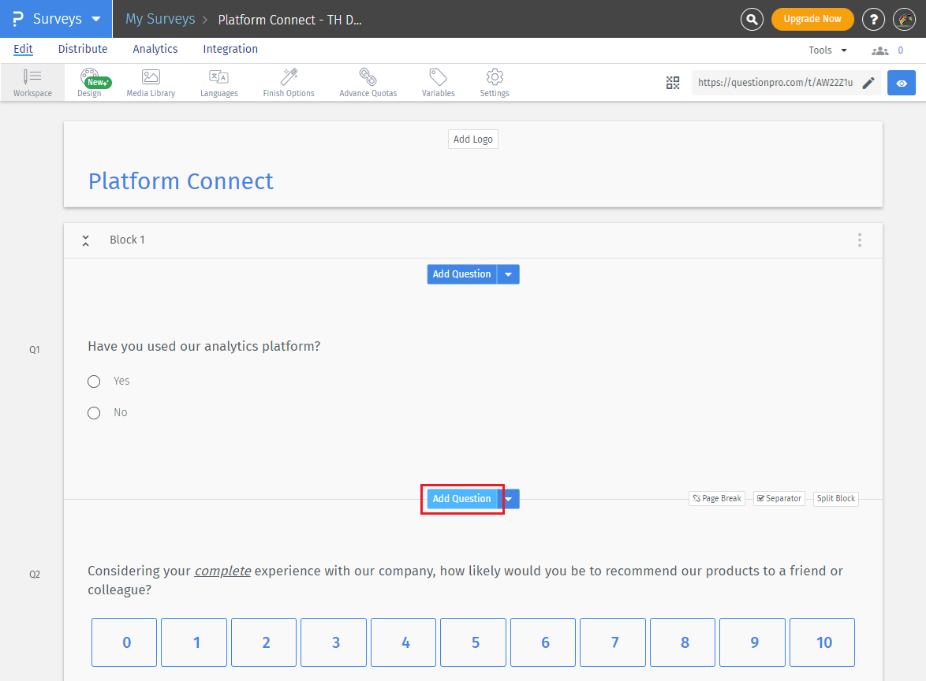Expand the Tools dropdown

tap(827, 50)
